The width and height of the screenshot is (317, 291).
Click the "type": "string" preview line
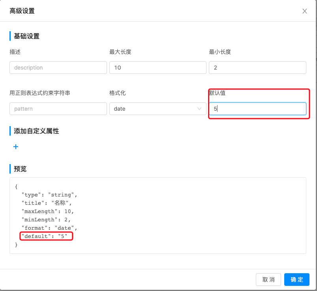click(x=49, y=195)
